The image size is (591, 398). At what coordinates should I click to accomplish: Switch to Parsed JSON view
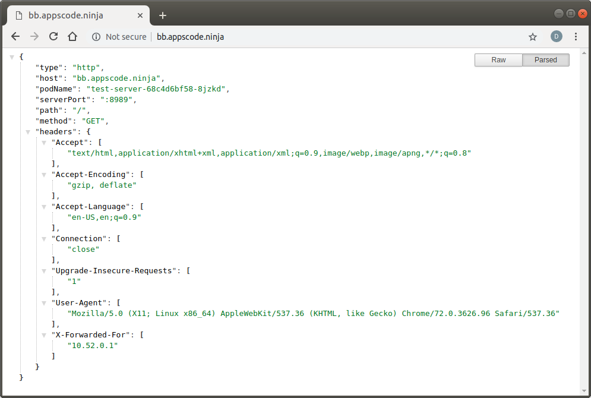546,60
